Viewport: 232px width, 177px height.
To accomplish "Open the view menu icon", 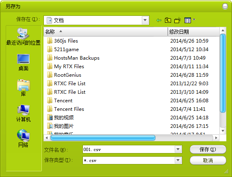I will pos(188,20).
